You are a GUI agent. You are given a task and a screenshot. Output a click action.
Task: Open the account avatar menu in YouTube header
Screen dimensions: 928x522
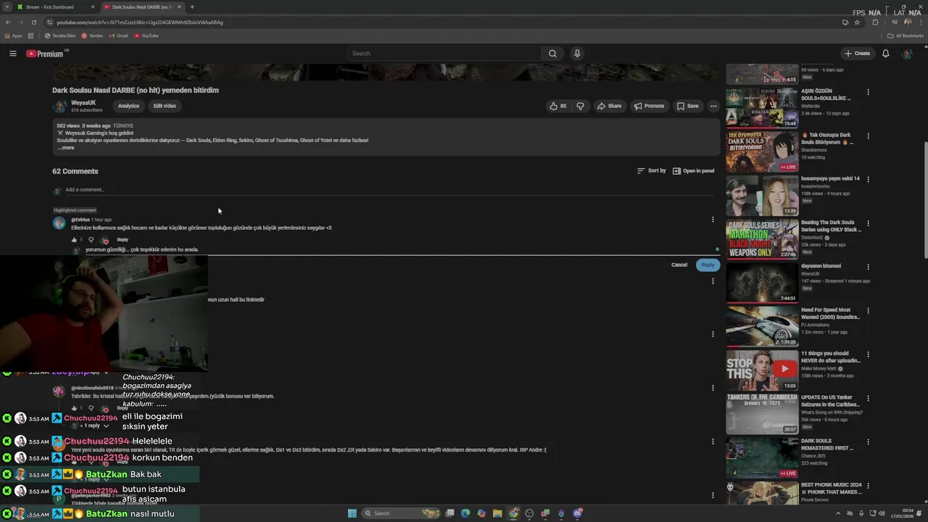[906, 54]
